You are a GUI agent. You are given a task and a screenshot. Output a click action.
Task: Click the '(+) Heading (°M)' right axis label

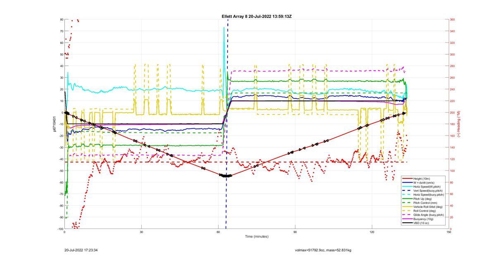(459, 124)
